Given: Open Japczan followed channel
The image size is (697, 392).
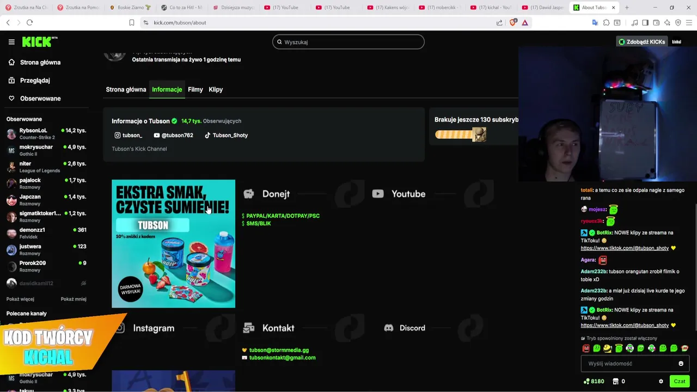Looking at the screenshot, I should 46,200.
